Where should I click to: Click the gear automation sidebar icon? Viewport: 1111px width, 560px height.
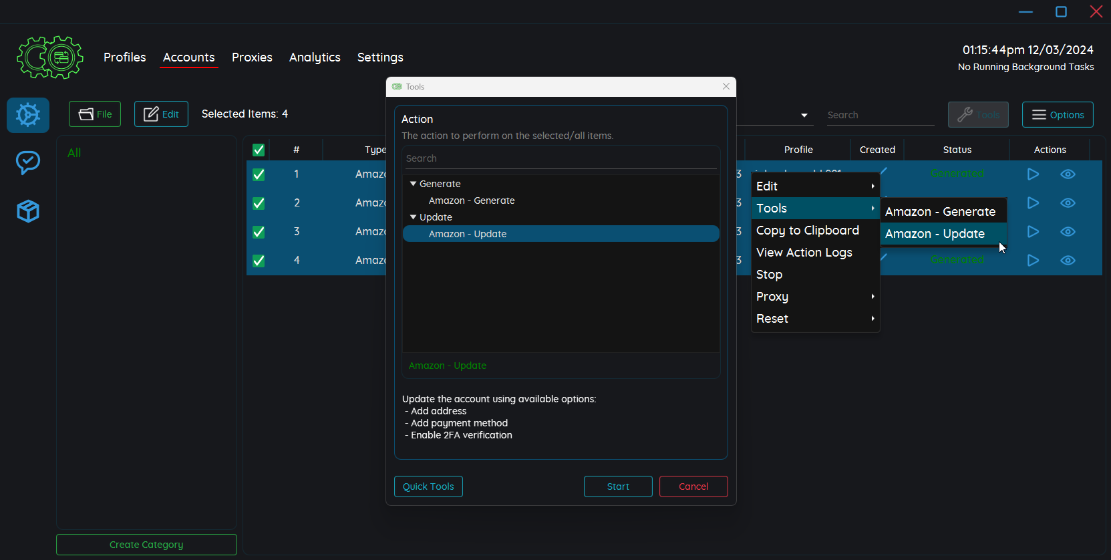point(28,115)
